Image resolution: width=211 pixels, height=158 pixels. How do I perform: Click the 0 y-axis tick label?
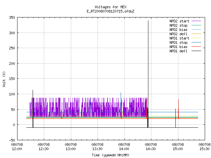point(14,125)
